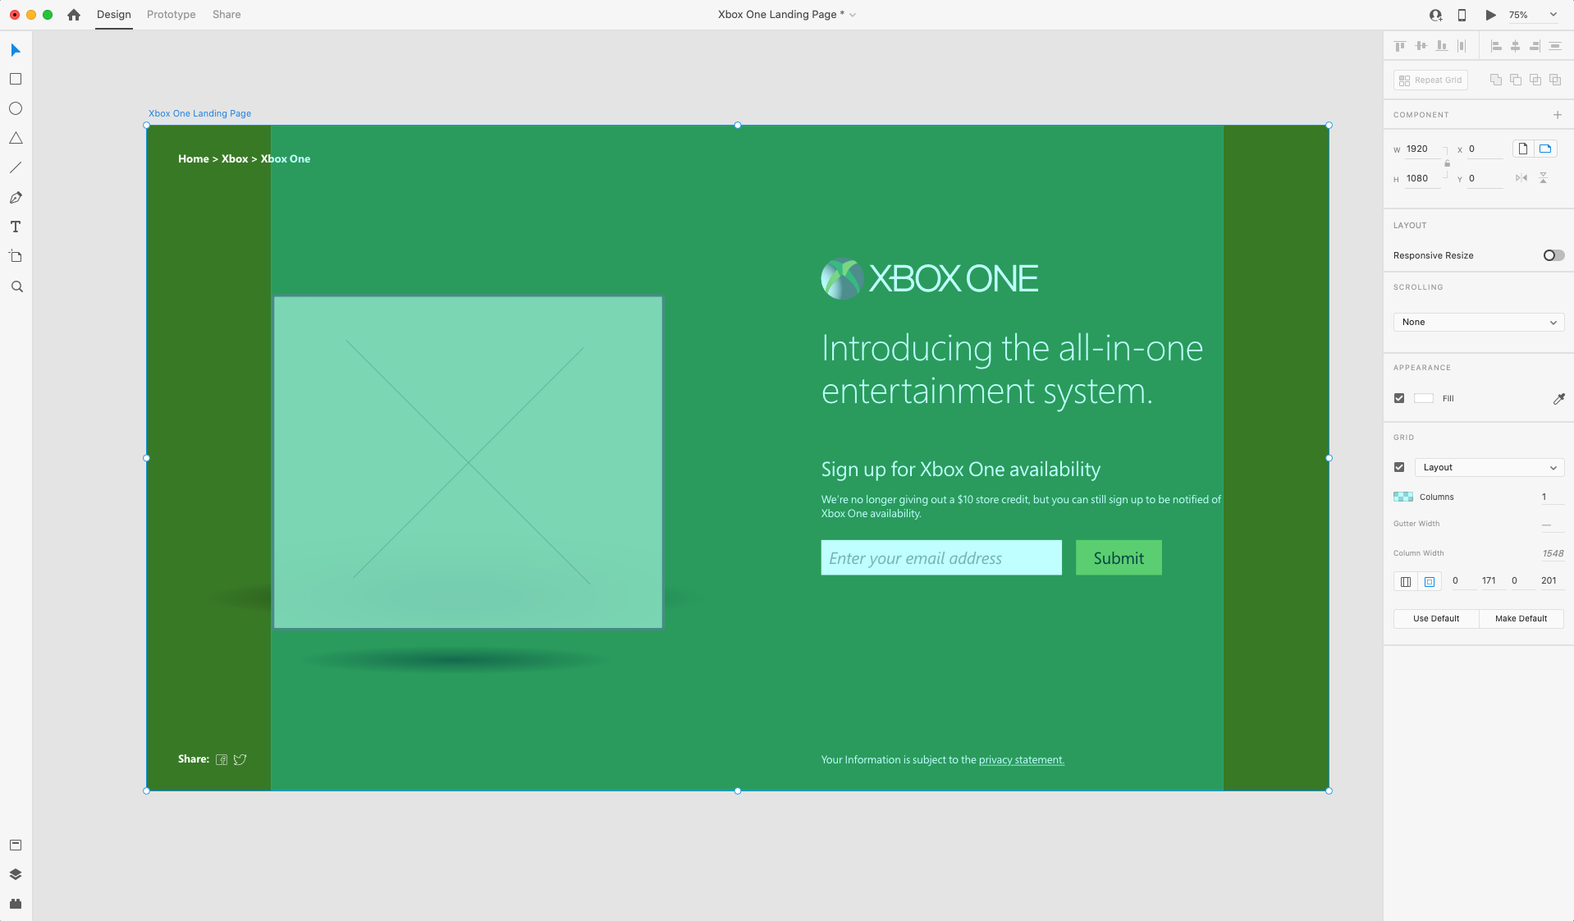Switch to the Prototype tab

pos(172,15)
